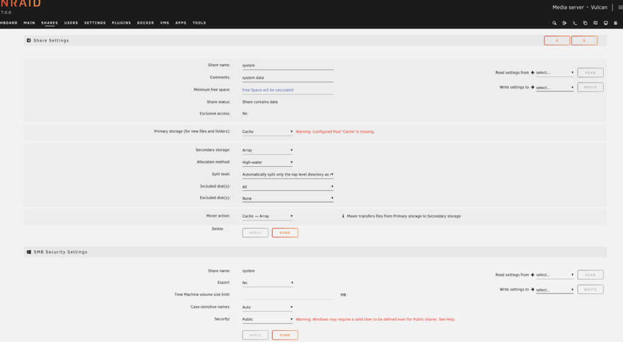This screenshot has width=623, height=342.
Task: Open the Tools tab
Action: click(199, 23)
